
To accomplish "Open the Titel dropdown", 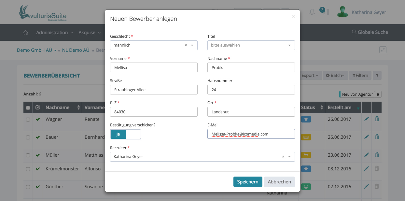I will click(x=251, y=45).
